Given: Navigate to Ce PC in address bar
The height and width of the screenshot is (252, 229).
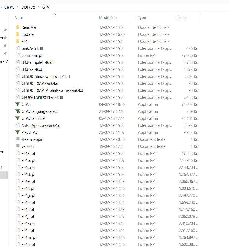Looking at the screenshot, I should click(x=9, y=7).
